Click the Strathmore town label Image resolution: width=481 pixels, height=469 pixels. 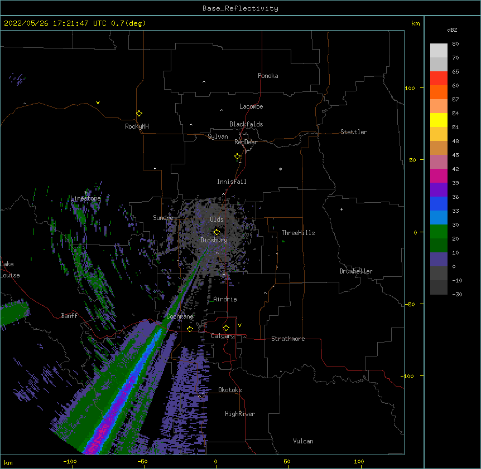point(288,339)
